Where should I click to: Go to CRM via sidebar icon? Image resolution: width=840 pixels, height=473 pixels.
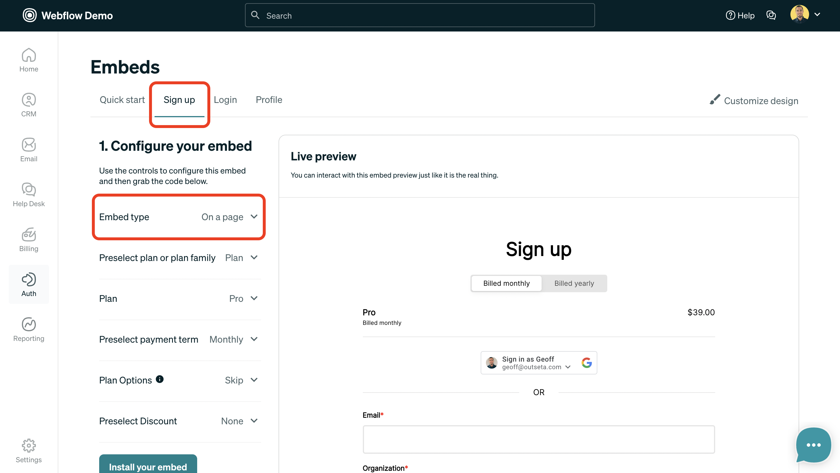point(29,105)
